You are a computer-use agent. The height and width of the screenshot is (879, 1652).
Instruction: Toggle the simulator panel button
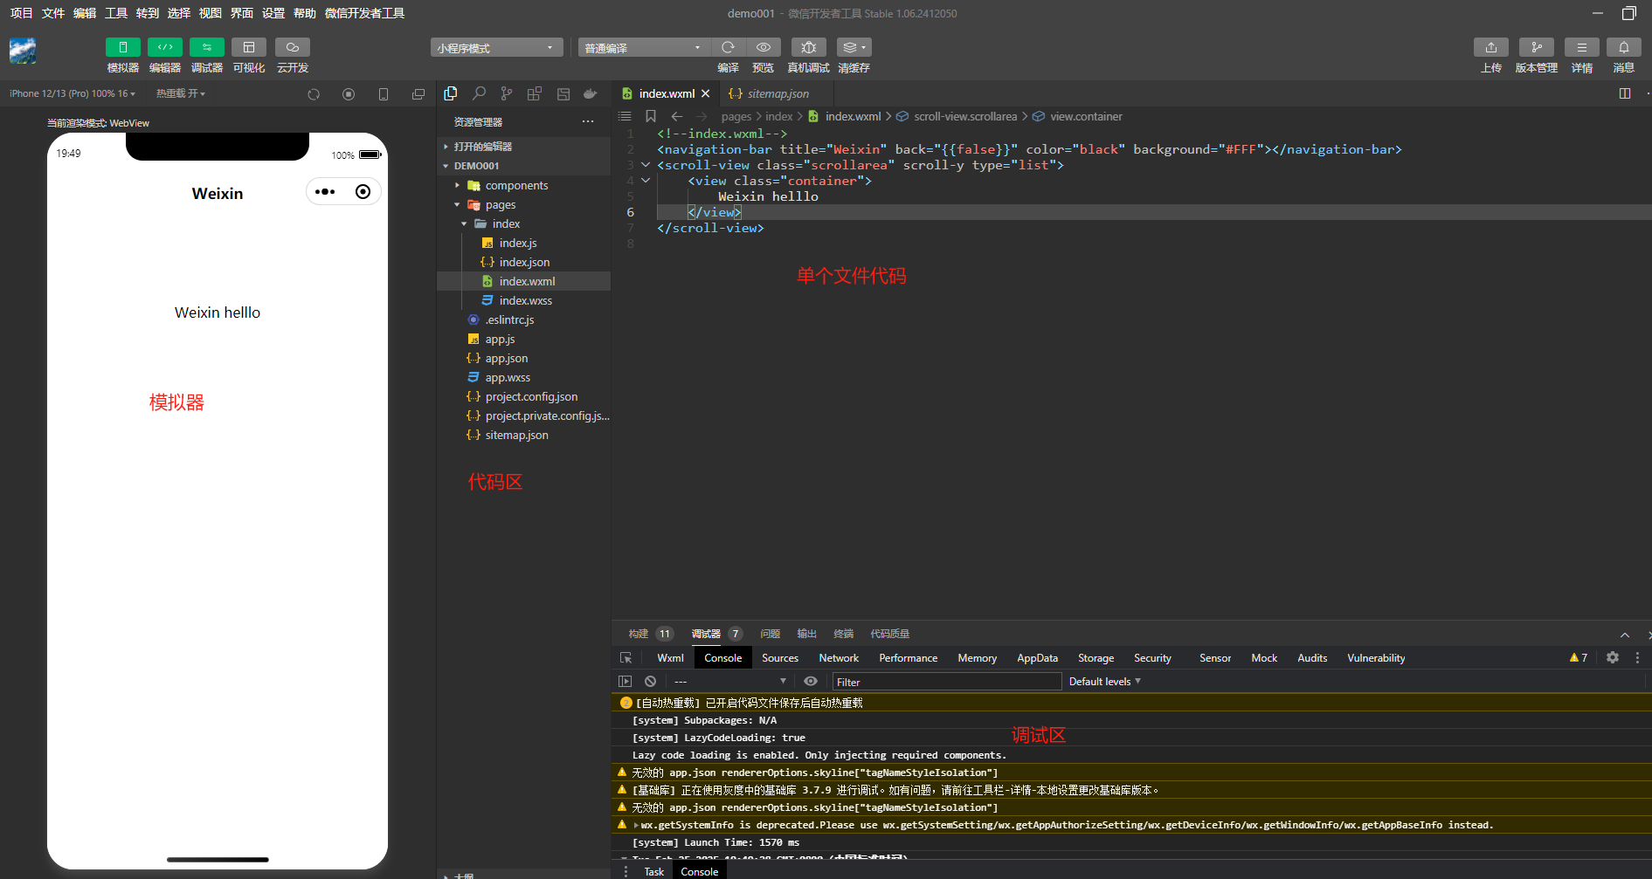122,47
